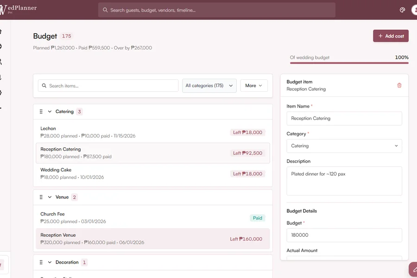Image resolution: width=417 pixels, height=278 pixels.
Task: Click the magnifier icon in top search bar
Action: (105, 10)
